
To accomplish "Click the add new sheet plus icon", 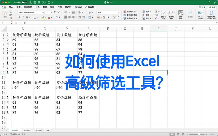I will point(48,131).
